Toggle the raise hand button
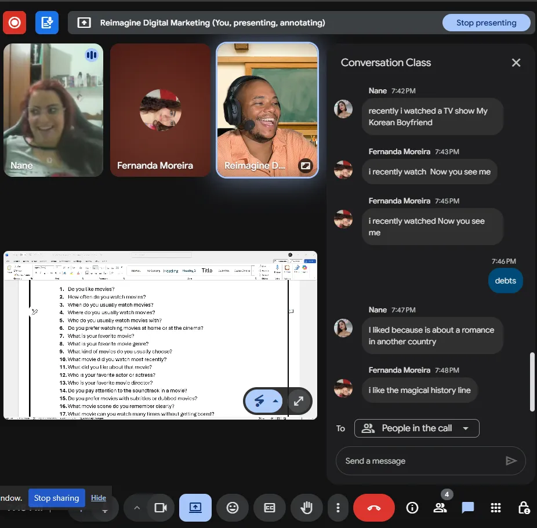Viewport: 537px width, 528px height. point(307,508)
